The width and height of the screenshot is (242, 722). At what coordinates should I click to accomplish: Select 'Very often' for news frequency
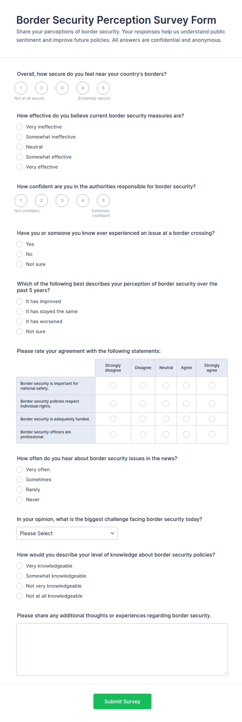(19, 469)
